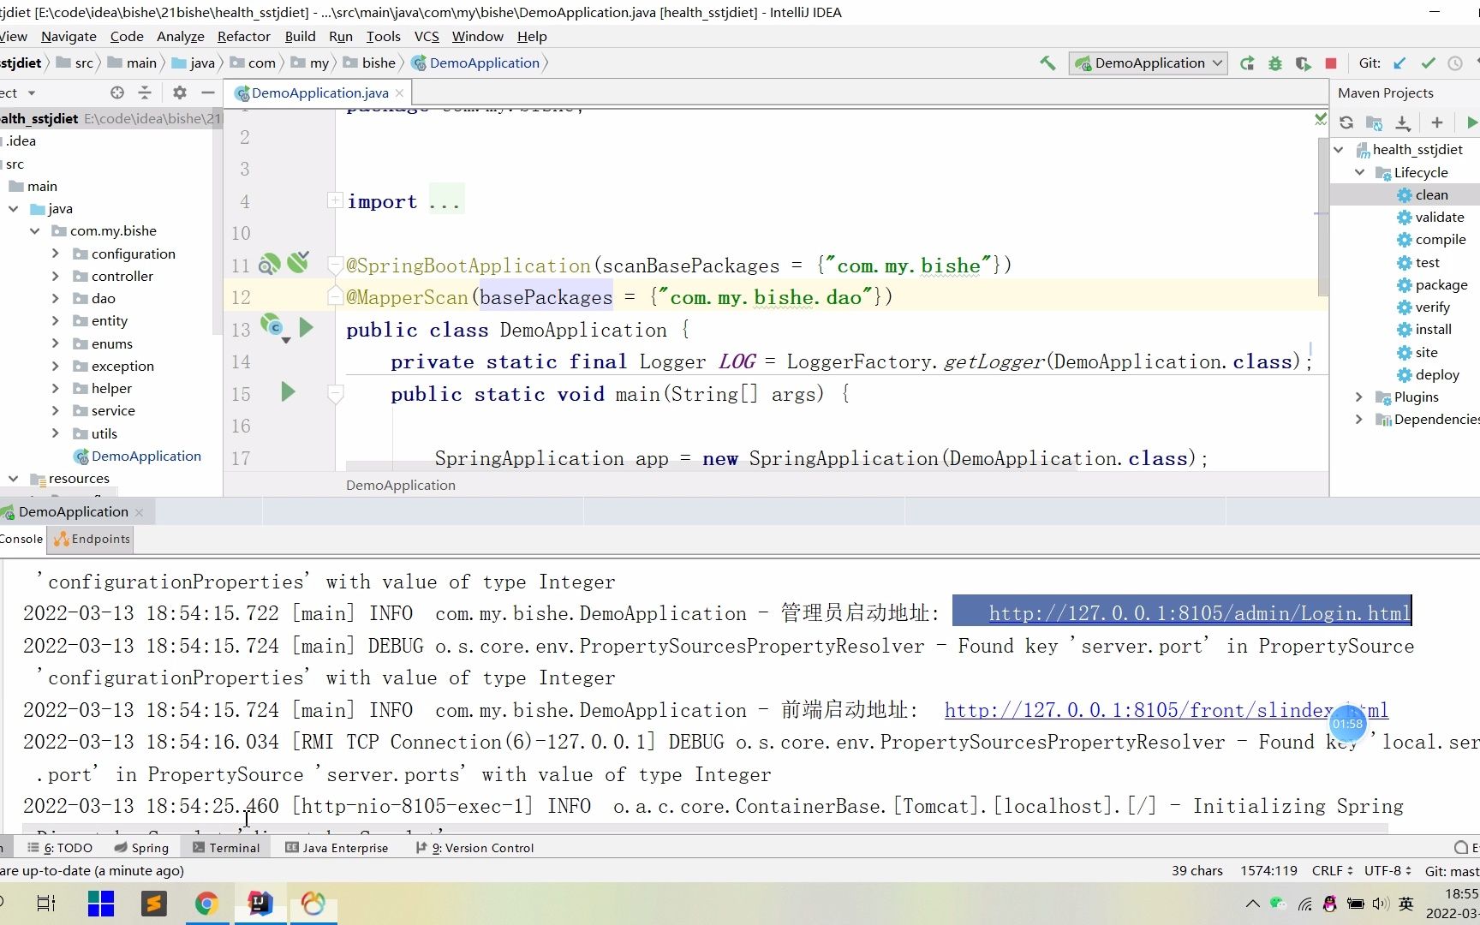Click the Build project hammer icon
This screenshot has height=925, width=1480.
click(1047, 63)
